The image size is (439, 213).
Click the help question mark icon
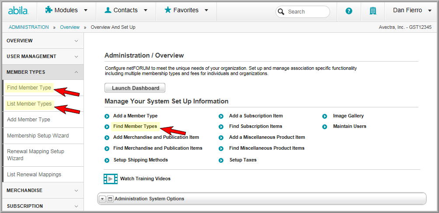click(x=348, y=11)
